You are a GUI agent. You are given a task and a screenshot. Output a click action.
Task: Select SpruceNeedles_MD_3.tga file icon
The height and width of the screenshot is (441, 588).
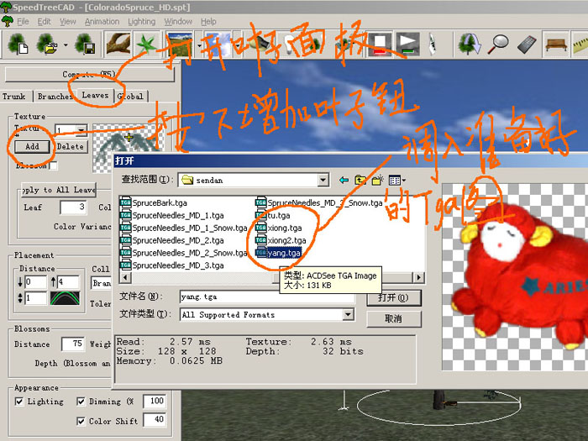pos(126,265)
